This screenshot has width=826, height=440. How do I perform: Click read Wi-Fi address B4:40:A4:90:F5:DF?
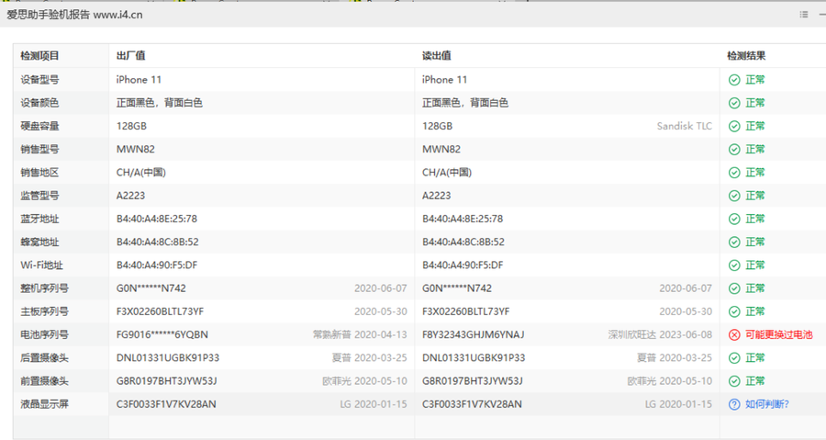click(x=463, y=265)
